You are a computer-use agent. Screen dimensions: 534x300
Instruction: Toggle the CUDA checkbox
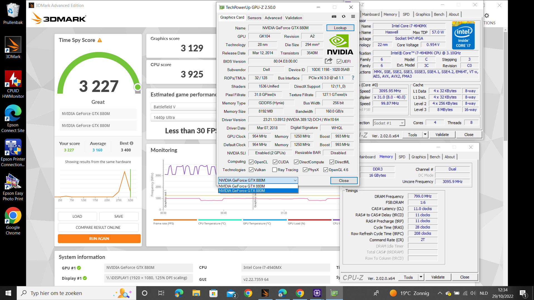pyautogui.click(x=275, y=162)
